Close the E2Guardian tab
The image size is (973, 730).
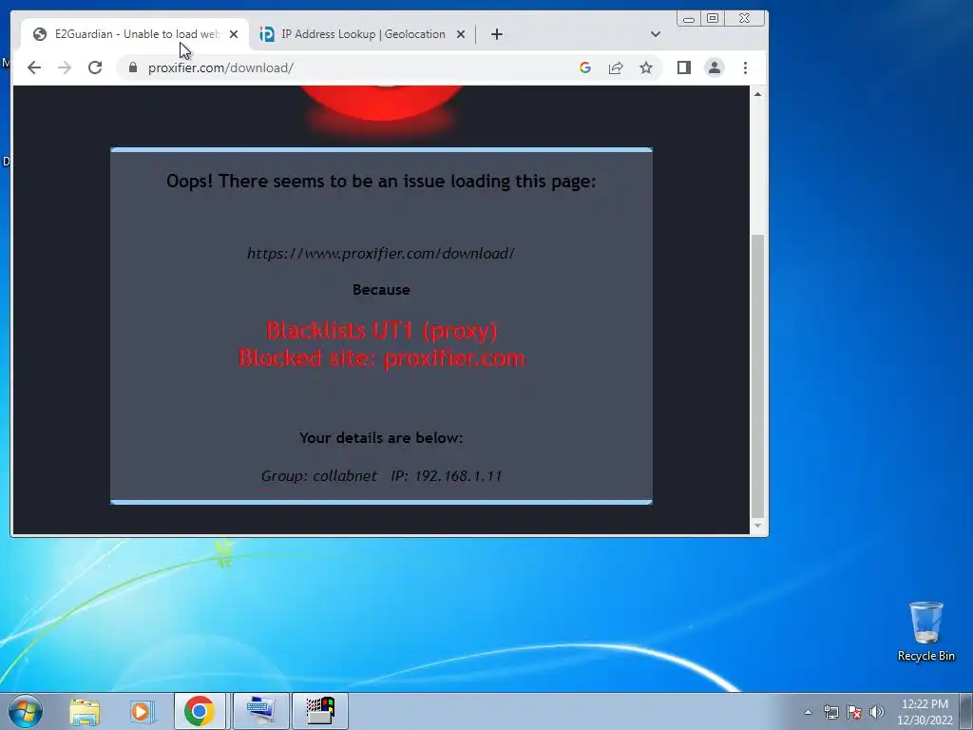(x=234, y=34)
